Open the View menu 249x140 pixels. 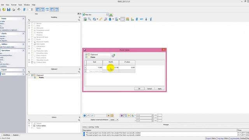pyautogui.click(x=7, y=5)
